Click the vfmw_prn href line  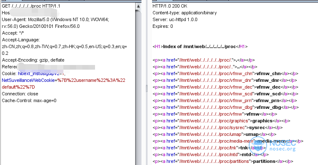click(225, 100)
